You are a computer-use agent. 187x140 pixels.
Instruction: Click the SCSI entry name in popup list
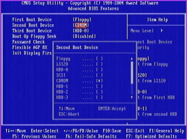click(x=61, y=75)
